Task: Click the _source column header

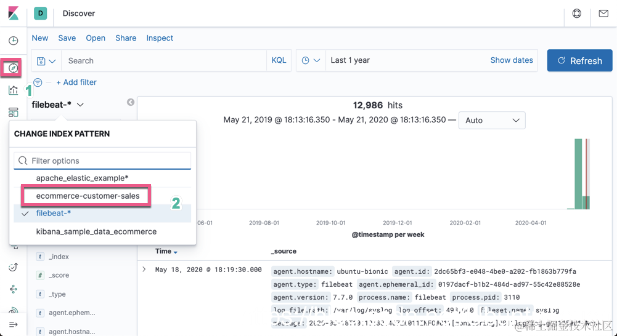Action: point(284,251)
